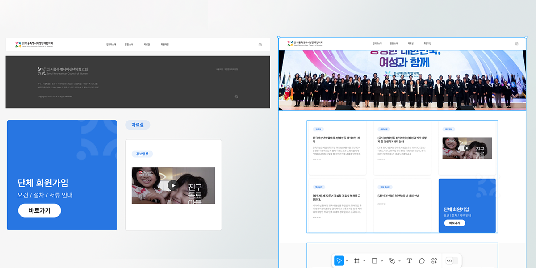The width and height of the screenshot is (536, 268).
Task: Select the Text tool
Action: (409, 261)
